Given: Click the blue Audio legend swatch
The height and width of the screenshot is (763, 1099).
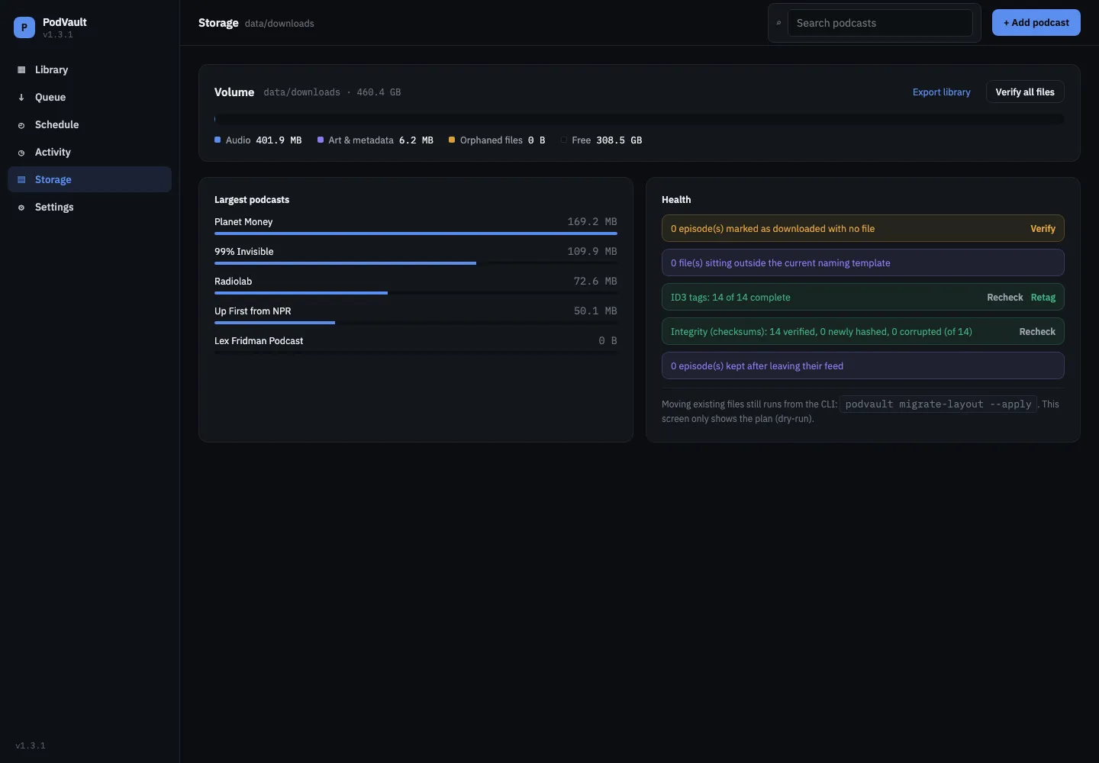Looking at the screenshot, I should click(x=218, y=140).
